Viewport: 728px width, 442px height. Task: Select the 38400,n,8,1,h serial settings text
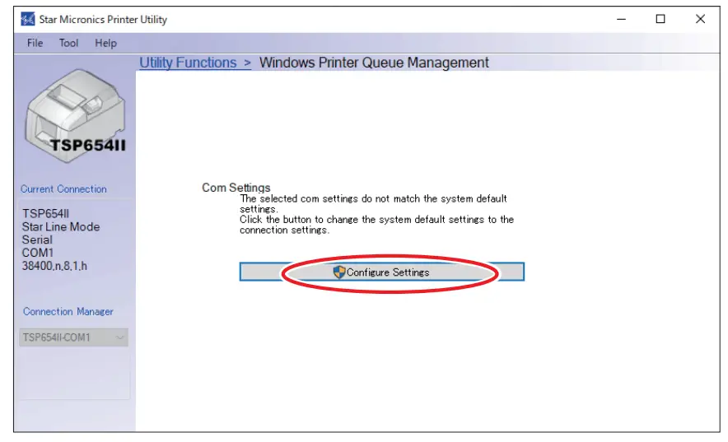click(x=54, y=266)
